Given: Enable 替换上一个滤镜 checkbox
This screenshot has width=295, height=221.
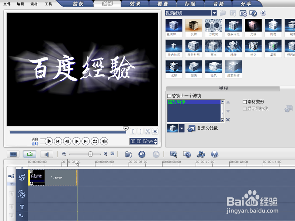Looking at the screenshot, I should tap(169, 96).
